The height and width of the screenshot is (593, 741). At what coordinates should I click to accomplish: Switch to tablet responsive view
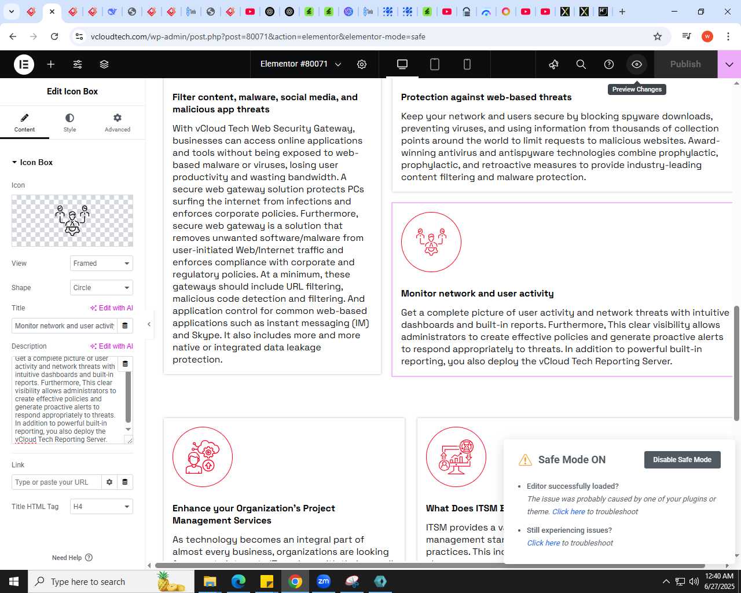click(435, 64)
